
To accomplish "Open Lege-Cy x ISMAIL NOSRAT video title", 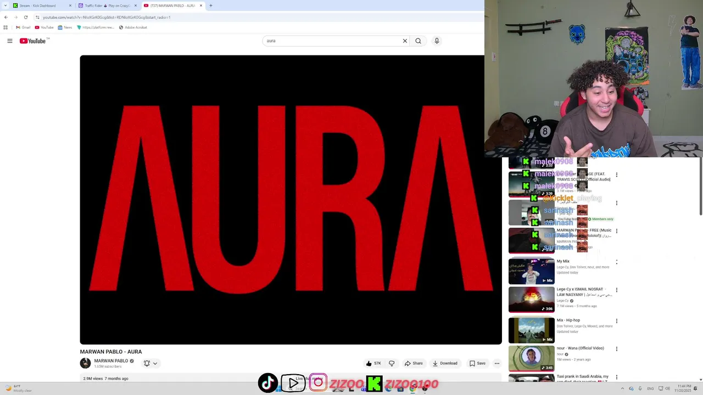I will coord(584,292).
